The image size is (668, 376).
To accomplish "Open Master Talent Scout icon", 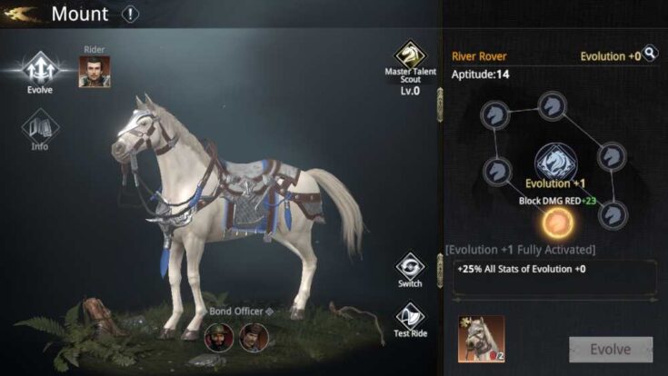I will tap(410, 56).
